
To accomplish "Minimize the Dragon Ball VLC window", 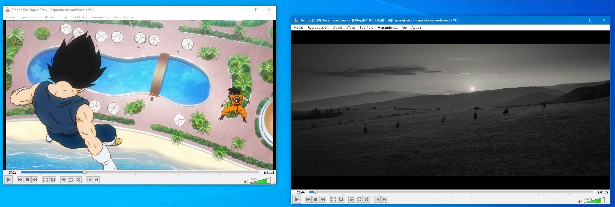I will click(244, 10).
